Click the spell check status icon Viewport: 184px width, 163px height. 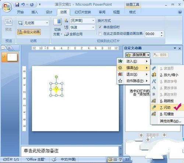click(x=54, y=159)
